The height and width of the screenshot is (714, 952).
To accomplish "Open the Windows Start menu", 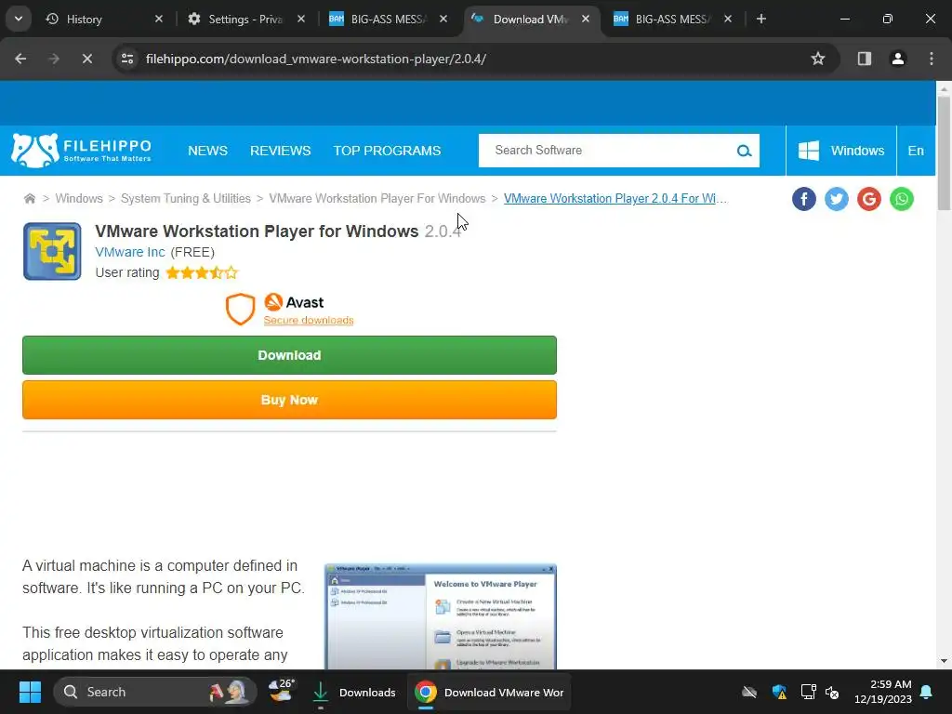I will click(30, 692).
